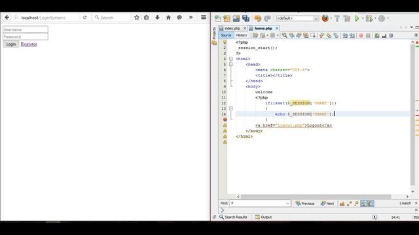This screenshot has width=419, height=235.
Task: Open the Register link on the web page
Action: pos(29,44)
